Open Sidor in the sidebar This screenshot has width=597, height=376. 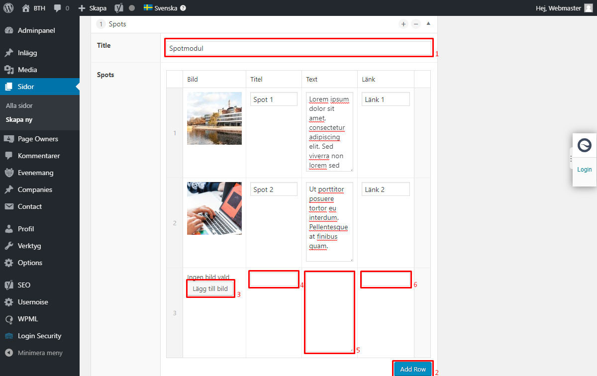click(40, 87)
